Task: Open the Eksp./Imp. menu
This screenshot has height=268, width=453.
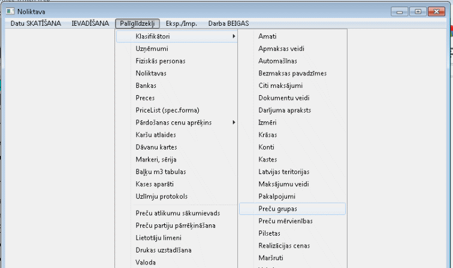Action: [x=182, y=23]
